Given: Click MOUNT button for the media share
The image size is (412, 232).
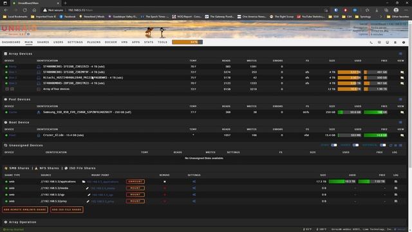Looking at the screenshot, I should [x=135, y=188].
